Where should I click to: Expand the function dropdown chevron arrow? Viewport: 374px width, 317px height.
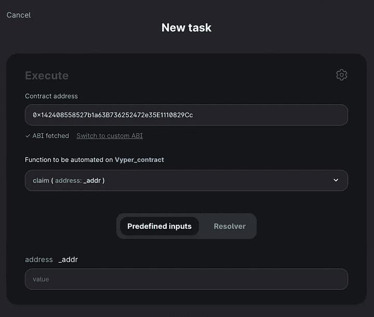(x=336, y=180)
